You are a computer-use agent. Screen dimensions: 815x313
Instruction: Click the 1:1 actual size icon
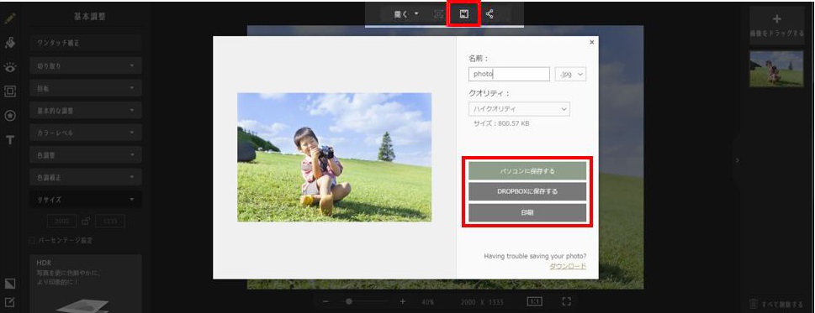tap(534, 301)
